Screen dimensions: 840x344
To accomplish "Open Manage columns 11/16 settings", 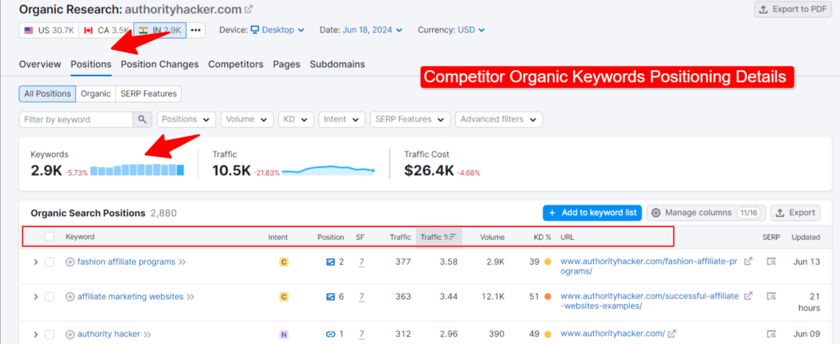I will [x=706, y=213].
